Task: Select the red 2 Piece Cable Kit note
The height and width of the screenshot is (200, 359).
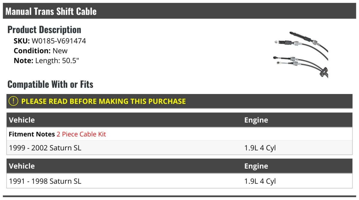Action: coord(81,134)
